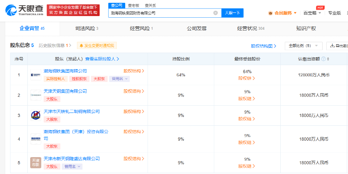Click 天津天钢集团有限公司 company logo

click(x=36, y=95)
